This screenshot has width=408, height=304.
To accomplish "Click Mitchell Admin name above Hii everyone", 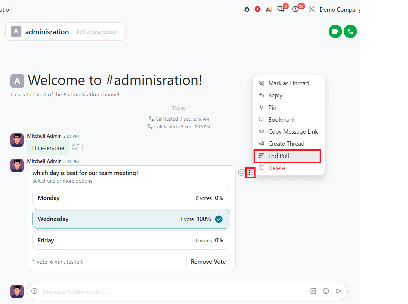I will (44, 136).
